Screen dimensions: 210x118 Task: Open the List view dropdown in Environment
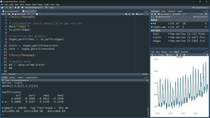[x=201, y=14]
